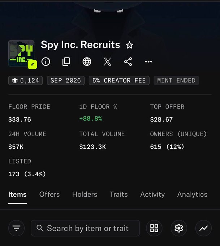Image resolution: width=220 pixels, height=246 pixels.
Task: Click the MINT ENDED badge
Action: click(176, 80)
